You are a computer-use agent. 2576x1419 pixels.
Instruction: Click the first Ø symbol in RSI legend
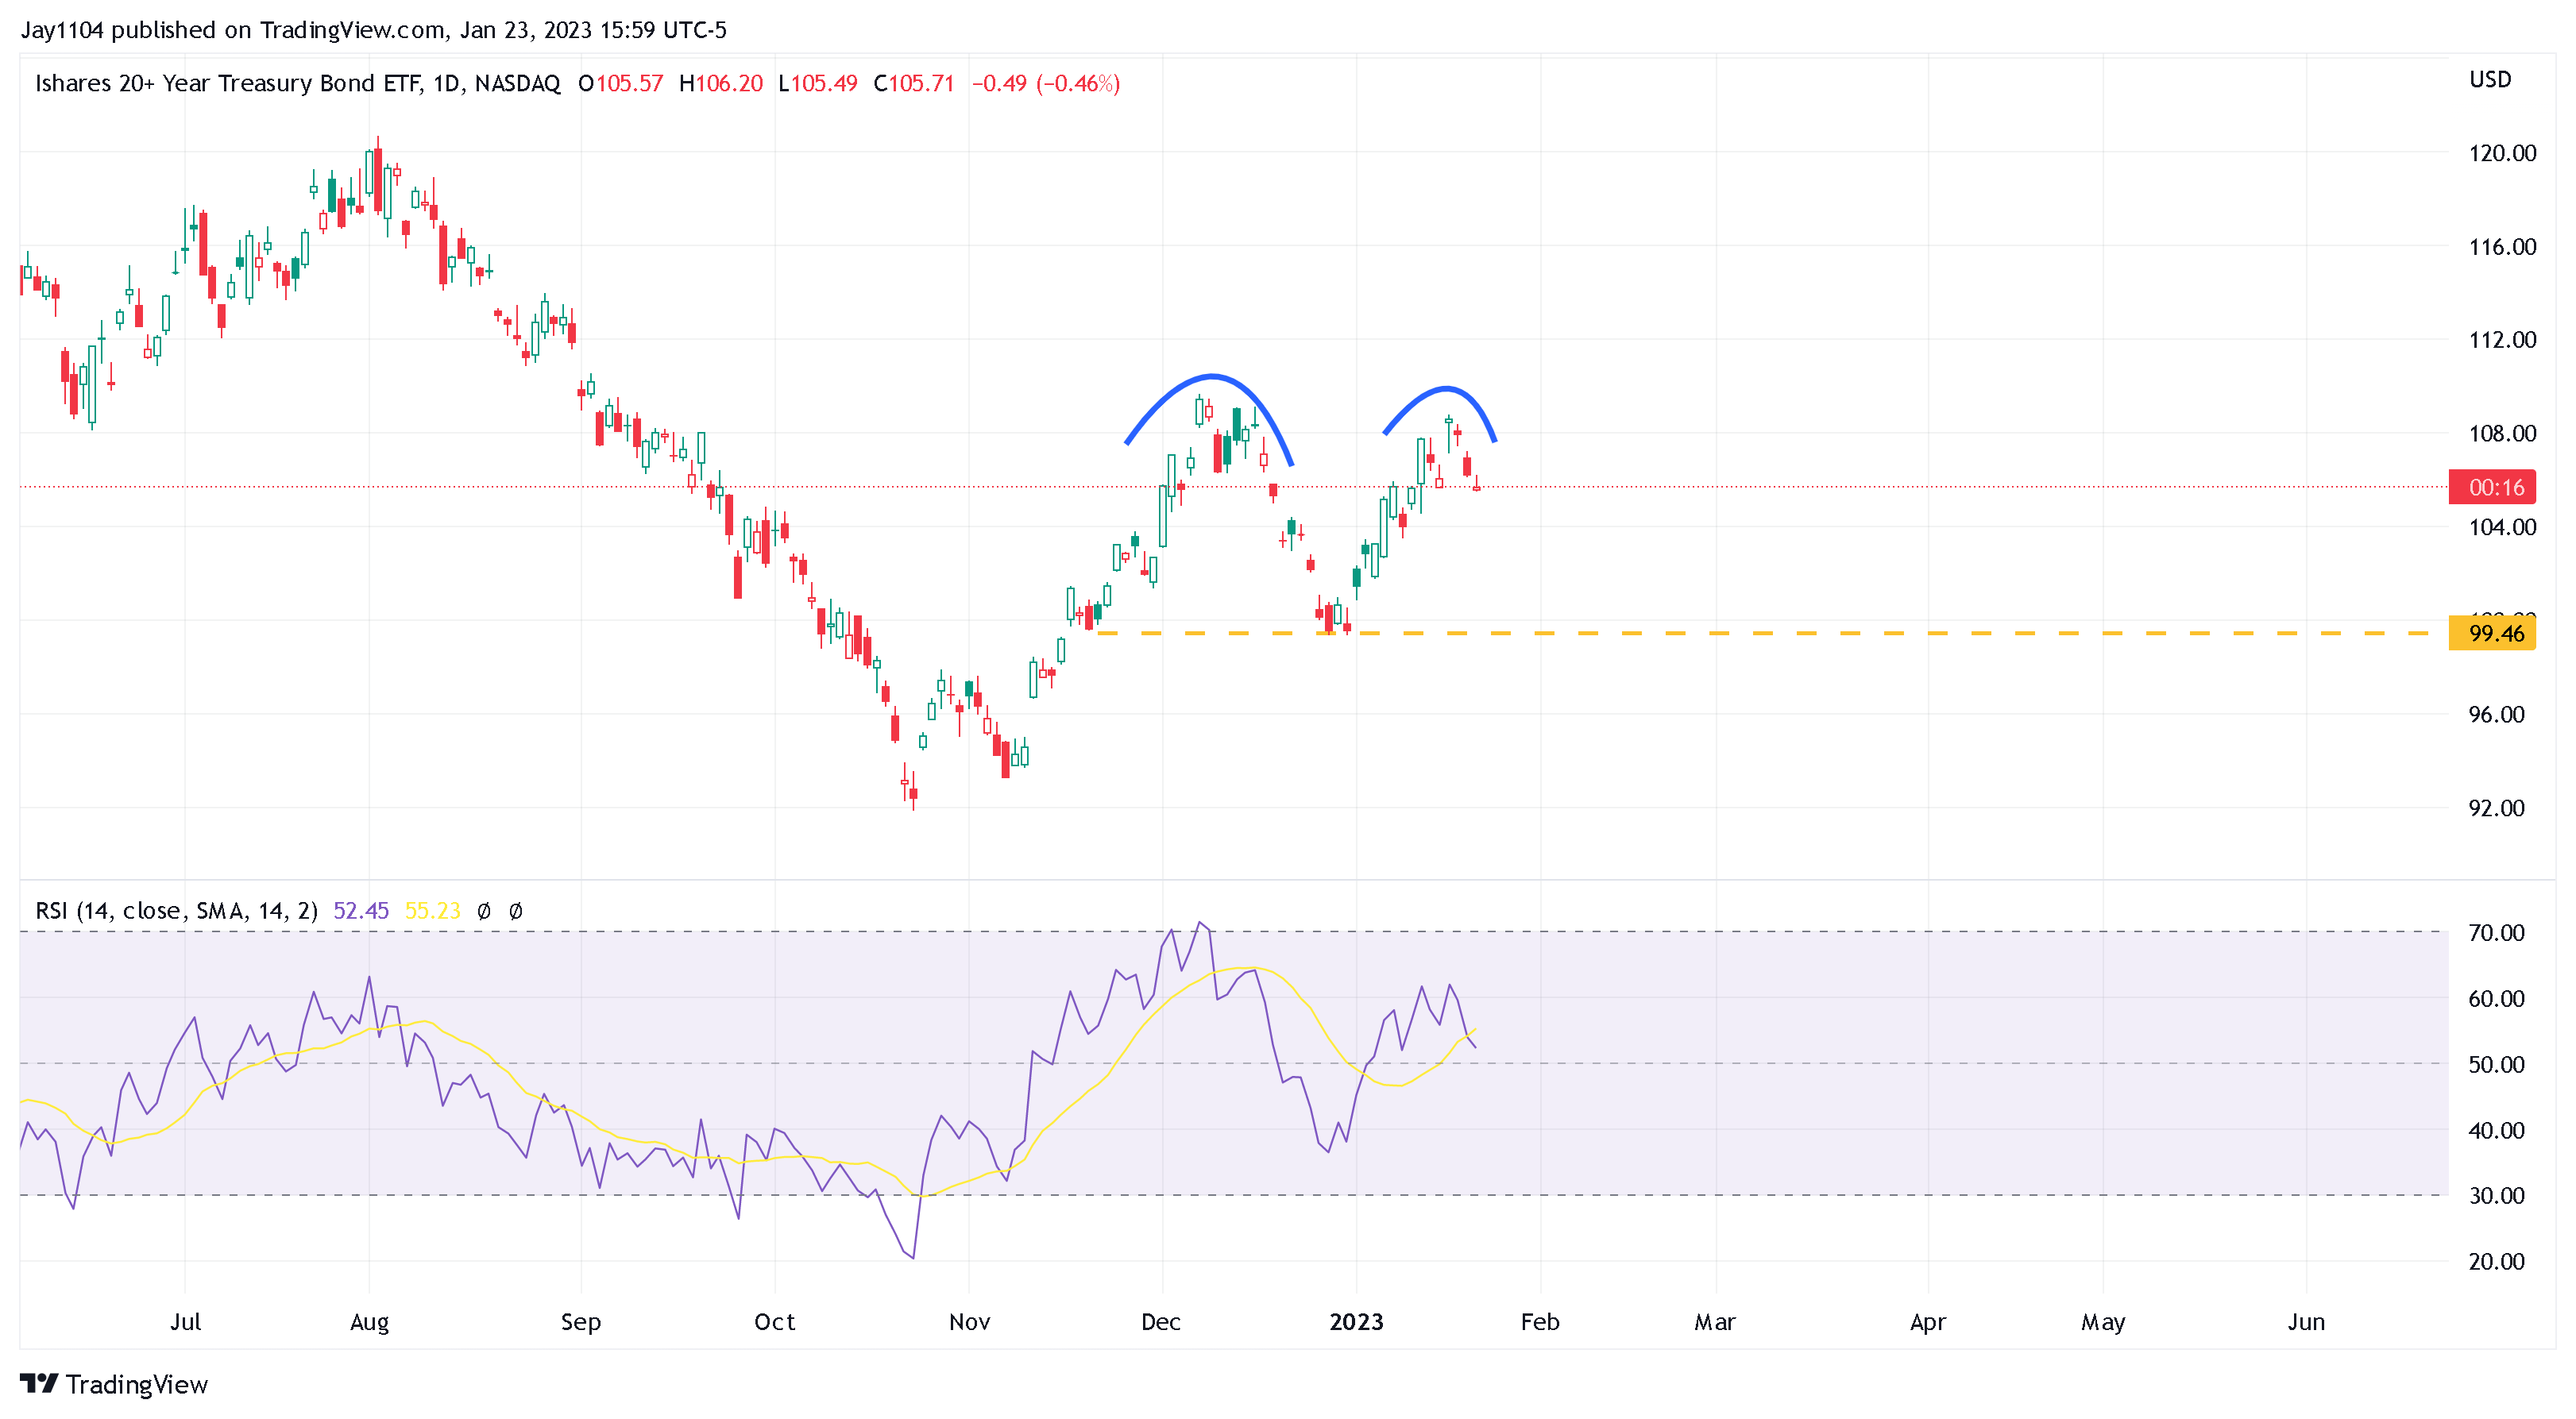[484, 911]
